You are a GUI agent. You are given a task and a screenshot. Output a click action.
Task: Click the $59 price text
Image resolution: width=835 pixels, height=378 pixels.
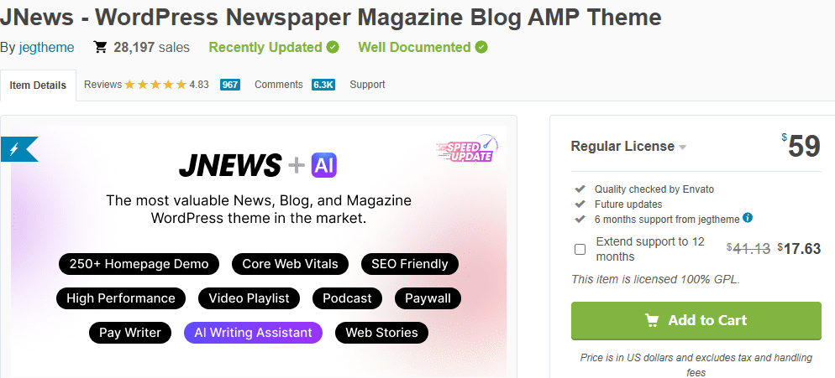[801, 146]
